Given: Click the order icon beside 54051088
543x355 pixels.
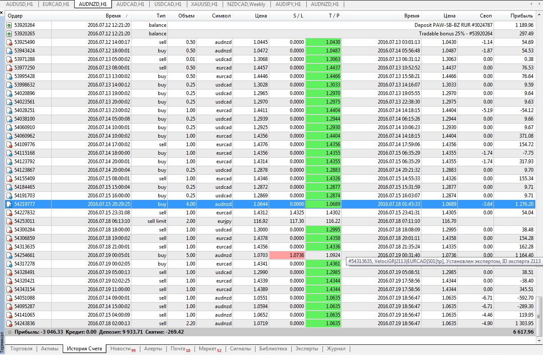Looking at the screenshot, I should pyautogui.click(x=9, y=298).
